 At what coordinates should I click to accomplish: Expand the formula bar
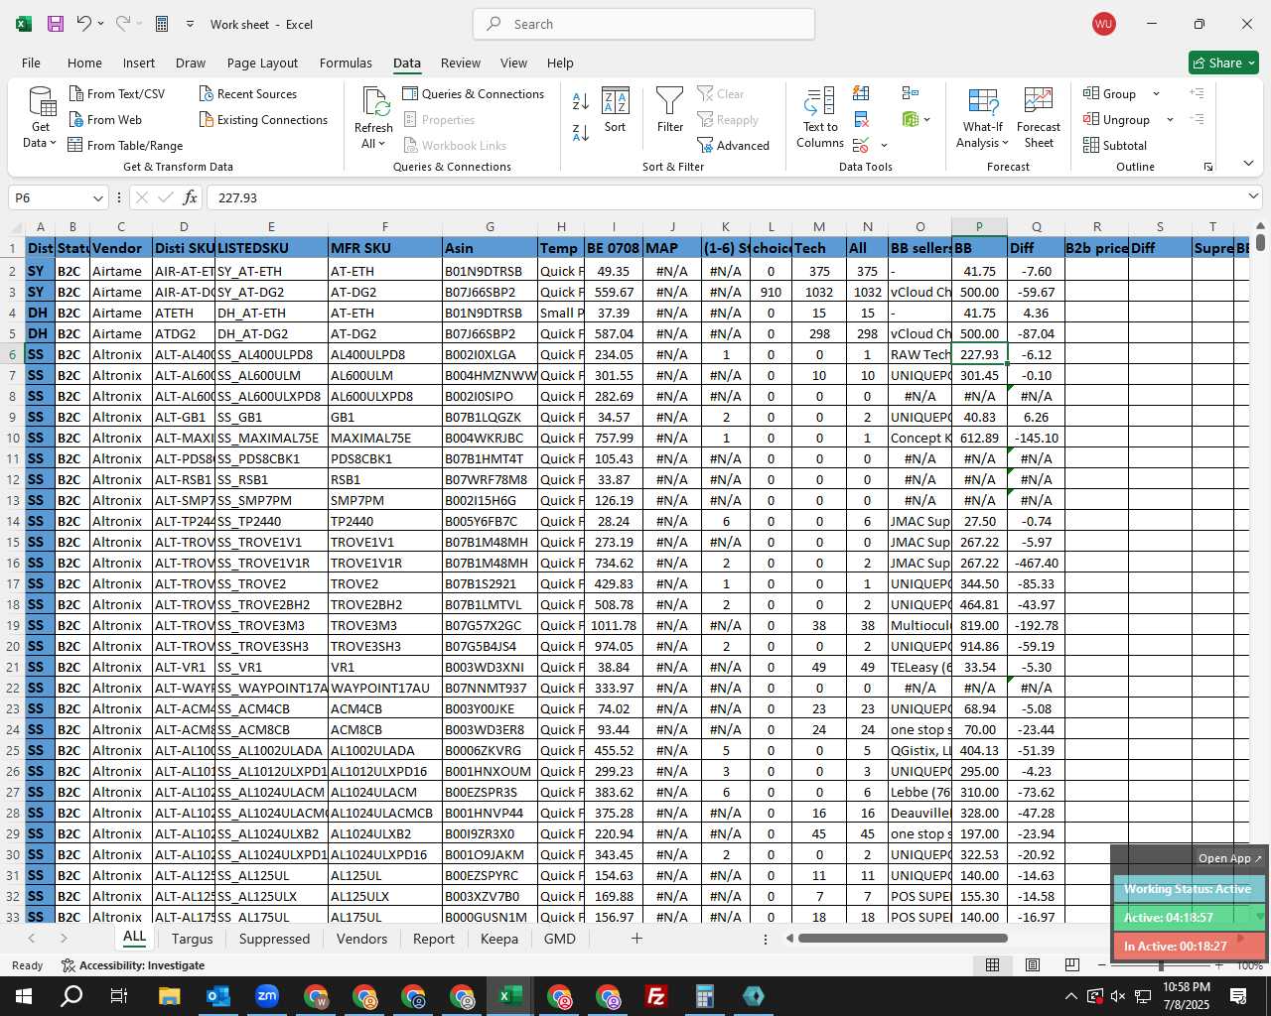coord(1254,197)
